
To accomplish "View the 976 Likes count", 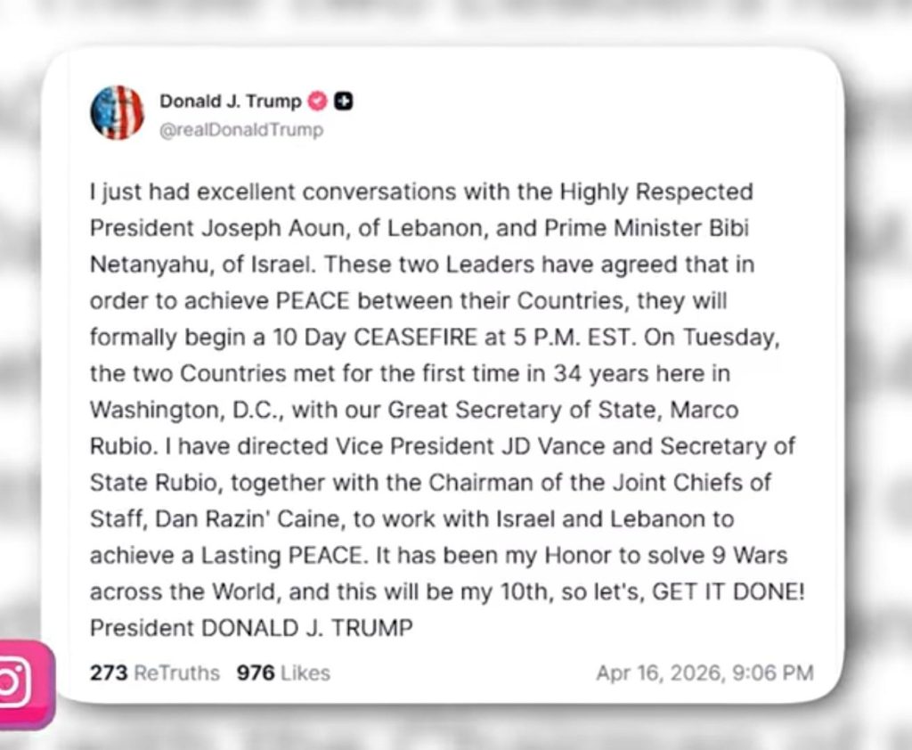I will pyautogui.click(x=283, y=673).
